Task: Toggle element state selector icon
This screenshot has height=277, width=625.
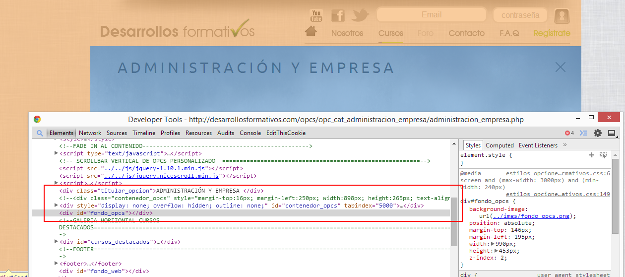Action: [x=603, y=155]
